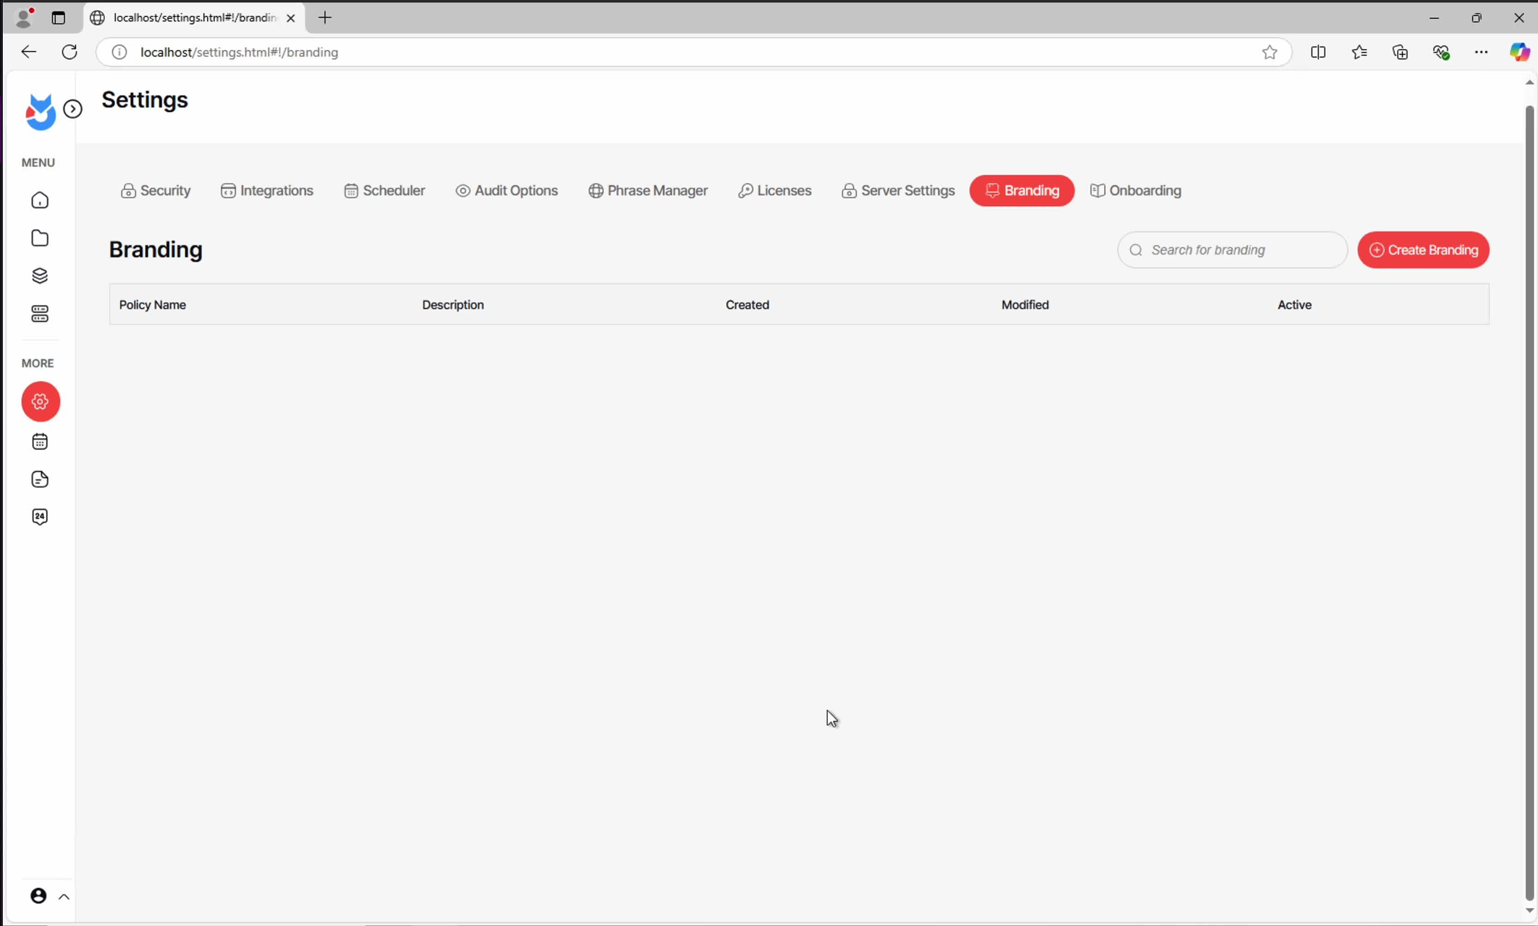Go to the Onboarding tab

coord(1136,190)
